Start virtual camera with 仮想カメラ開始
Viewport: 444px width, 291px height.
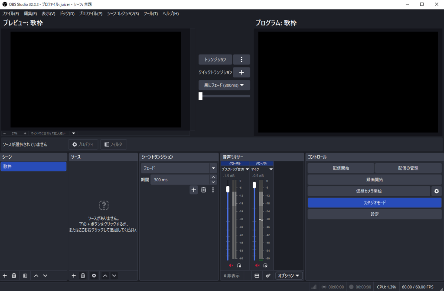tap(369, 191)
